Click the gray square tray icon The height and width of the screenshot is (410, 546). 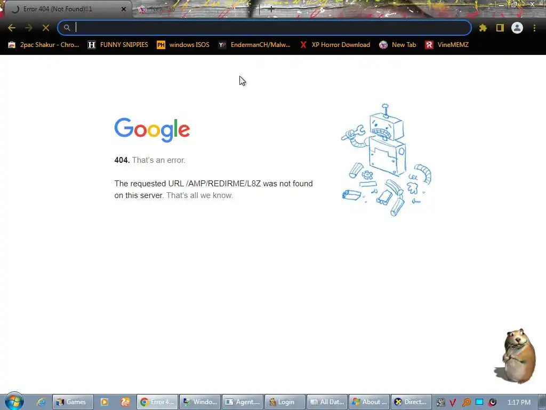440,403
